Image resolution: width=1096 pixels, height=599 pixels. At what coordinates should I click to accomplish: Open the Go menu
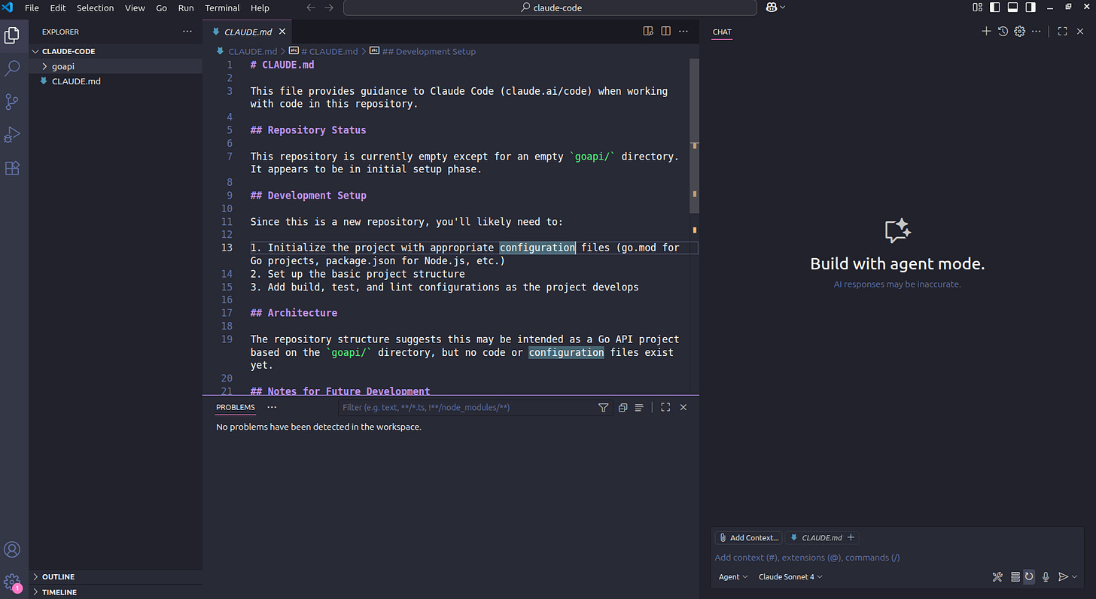pos(162,8)
